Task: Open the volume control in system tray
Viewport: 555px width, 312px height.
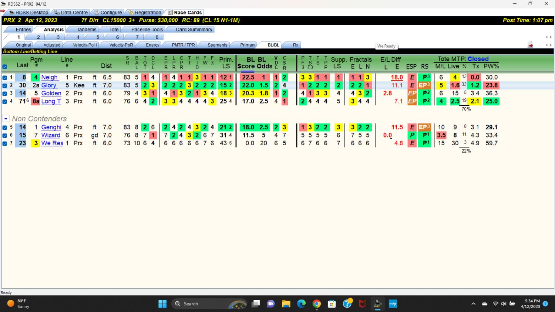Action: (504, 304)
